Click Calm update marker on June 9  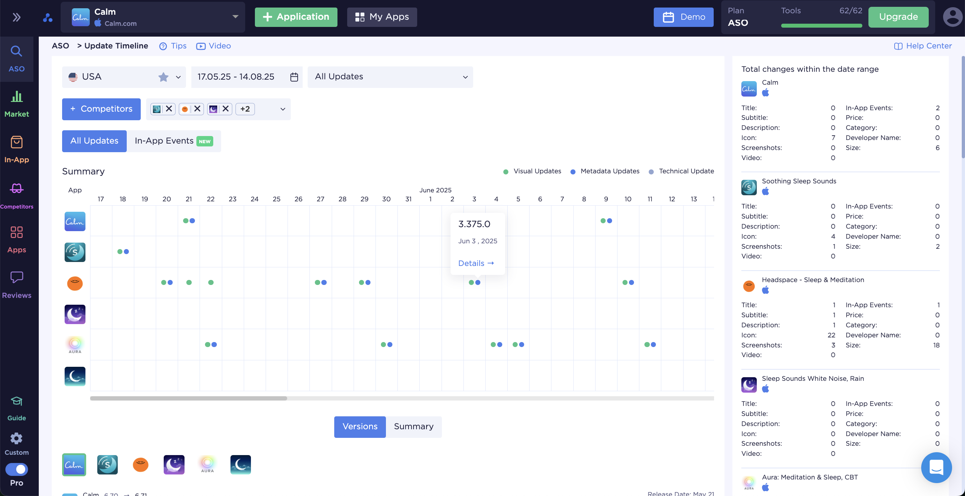(606, 221)
